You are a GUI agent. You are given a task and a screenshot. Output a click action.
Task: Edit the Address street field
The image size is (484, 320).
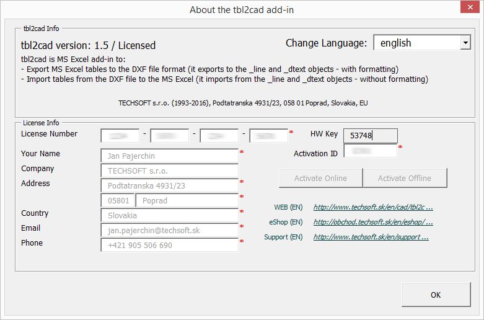169,185
